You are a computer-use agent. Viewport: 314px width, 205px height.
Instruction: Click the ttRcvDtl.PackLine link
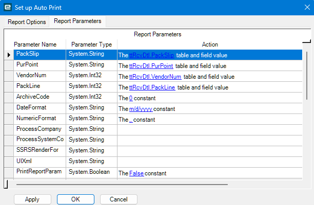point(152,87)
